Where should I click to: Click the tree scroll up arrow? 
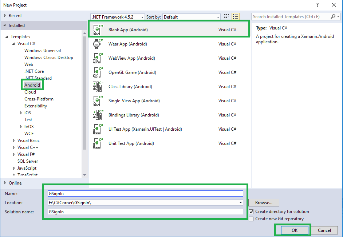[x=84, y=33]
